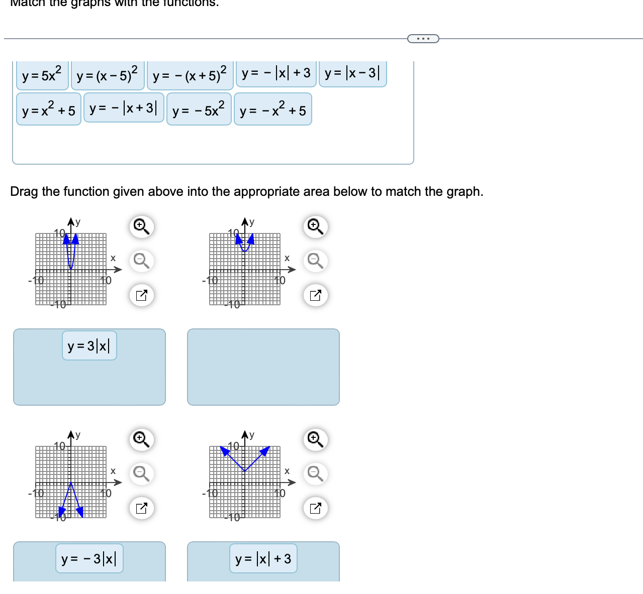Click the external link icon under the fourth graph
Viewport: 643px width, 594px height.
315,508
